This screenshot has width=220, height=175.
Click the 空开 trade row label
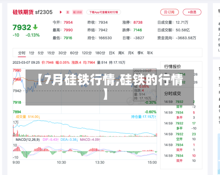point(180,139)
